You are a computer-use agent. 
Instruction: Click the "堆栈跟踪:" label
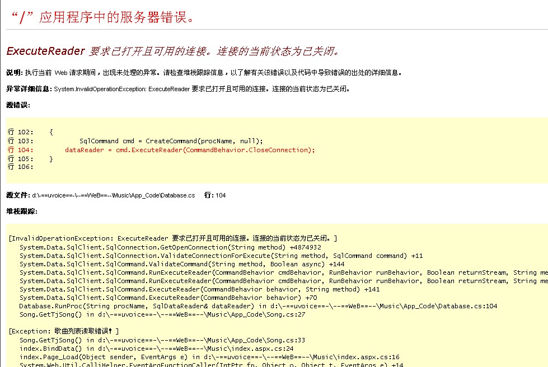point(22,211)
